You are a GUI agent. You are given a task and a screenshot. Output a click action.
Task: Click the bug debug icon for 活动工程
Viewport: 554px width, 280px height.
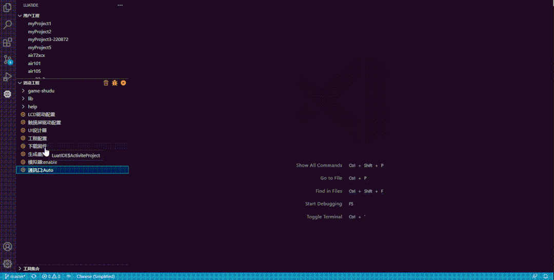point(114,83)
